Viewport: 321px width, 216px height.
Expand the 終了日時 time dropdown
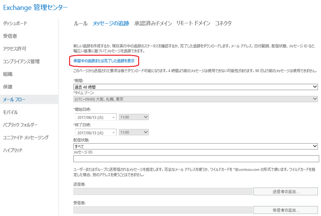pos(134,132)
